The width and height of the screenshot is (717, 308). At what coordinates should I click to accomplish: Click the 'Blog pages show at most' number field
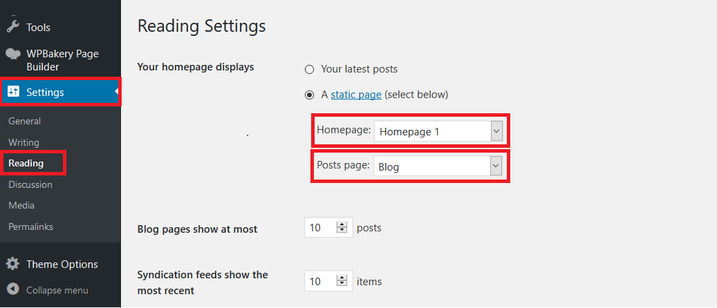point(328,227)
